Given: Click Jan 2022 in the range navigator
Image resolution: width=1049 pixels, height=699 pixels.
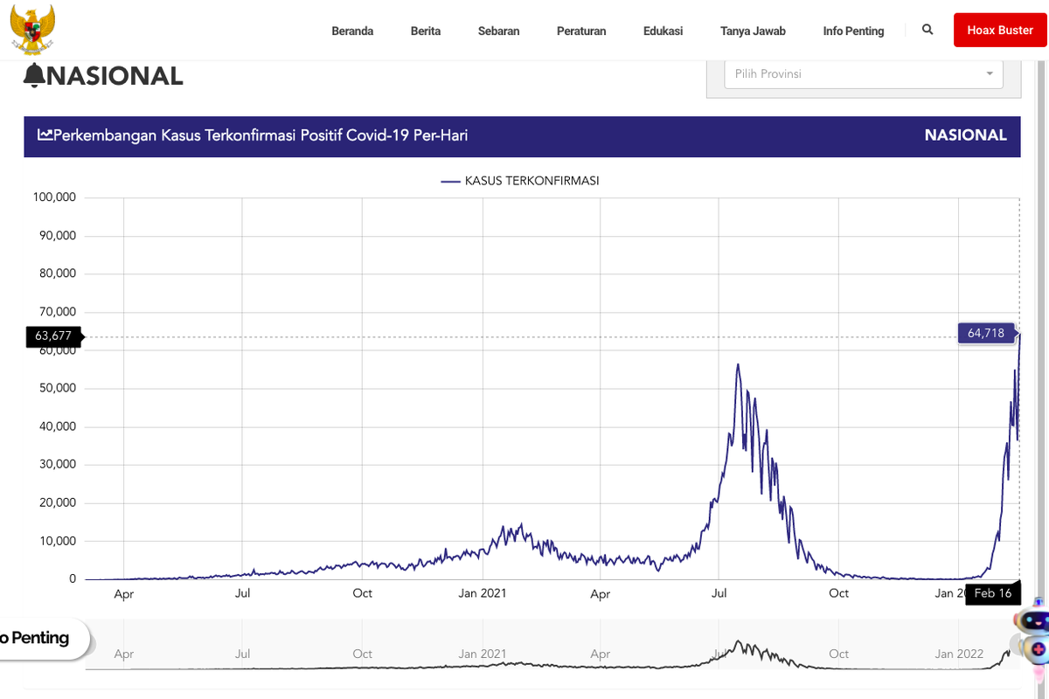Looking at the screenshot, I should [959, 654].
